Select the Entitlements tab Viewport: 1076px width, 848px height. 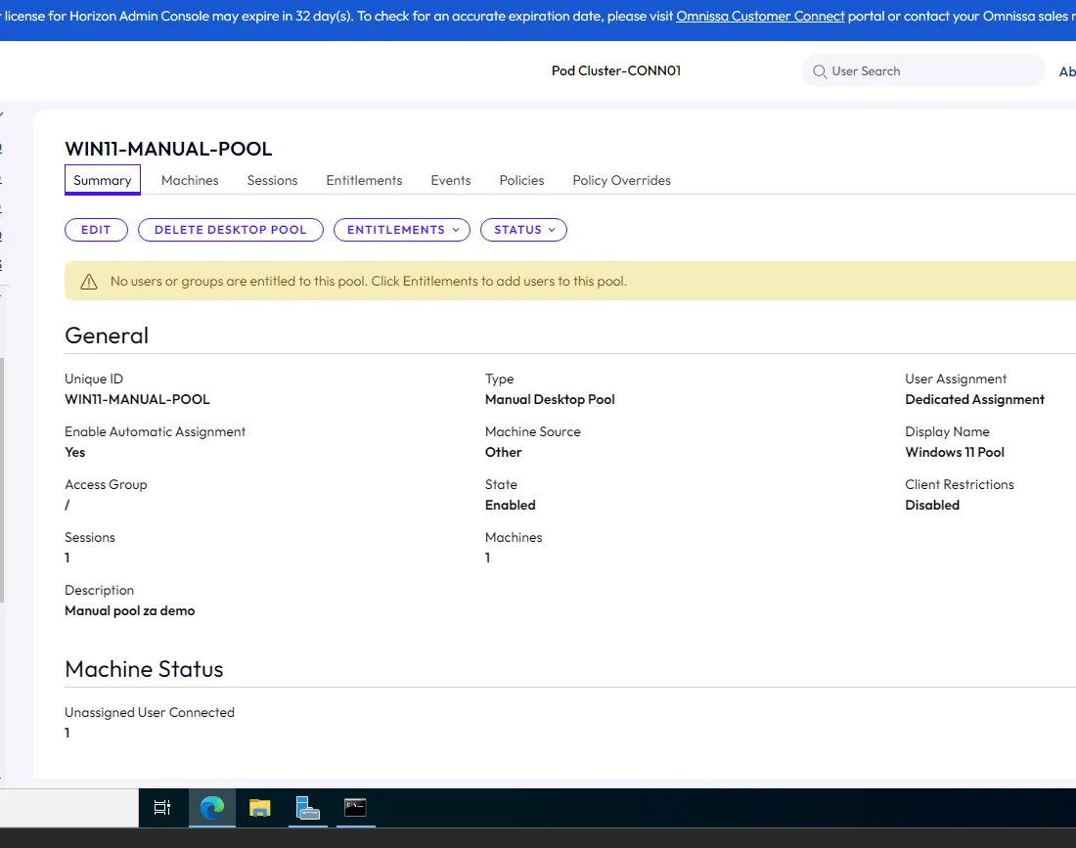click(x=364, y=180)
